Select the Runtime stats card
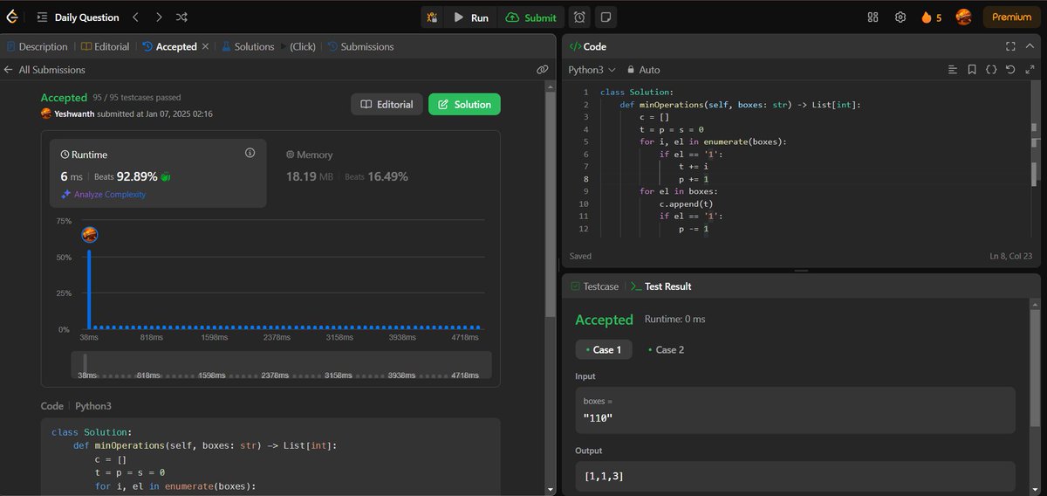Viewport: 1047px width, 496px height. point(158,172)
